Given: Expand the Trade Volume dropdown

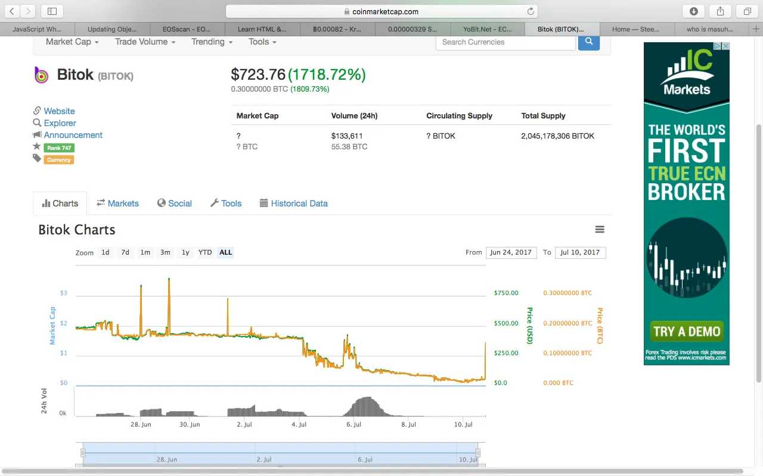Looking at the screenshot, I should (x=145, y=42).
